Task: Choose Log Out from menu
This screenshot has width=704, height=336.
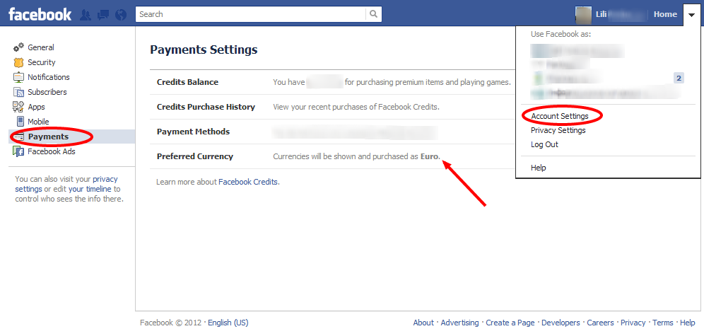Action: 545,144
